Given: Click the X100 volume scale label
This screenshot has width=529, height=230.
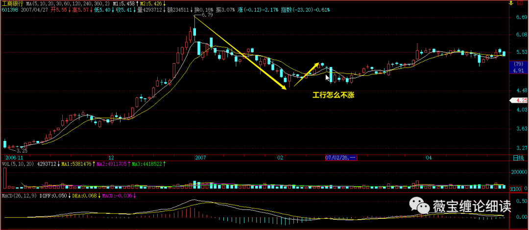Looking at the screenshot, I should click(515, 189).
